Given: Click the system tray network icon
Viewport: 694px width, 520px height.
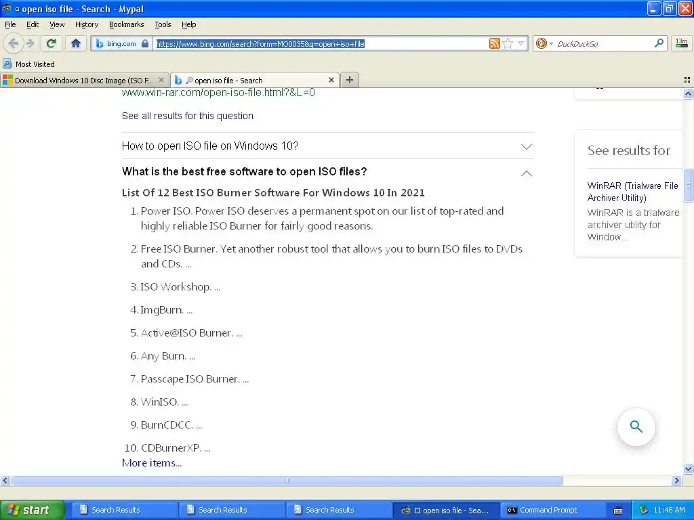Looking at the screenshot, I should [644, 510].
